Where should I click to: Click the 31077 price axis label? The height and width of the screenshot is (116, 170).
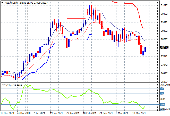pos(164,5)
